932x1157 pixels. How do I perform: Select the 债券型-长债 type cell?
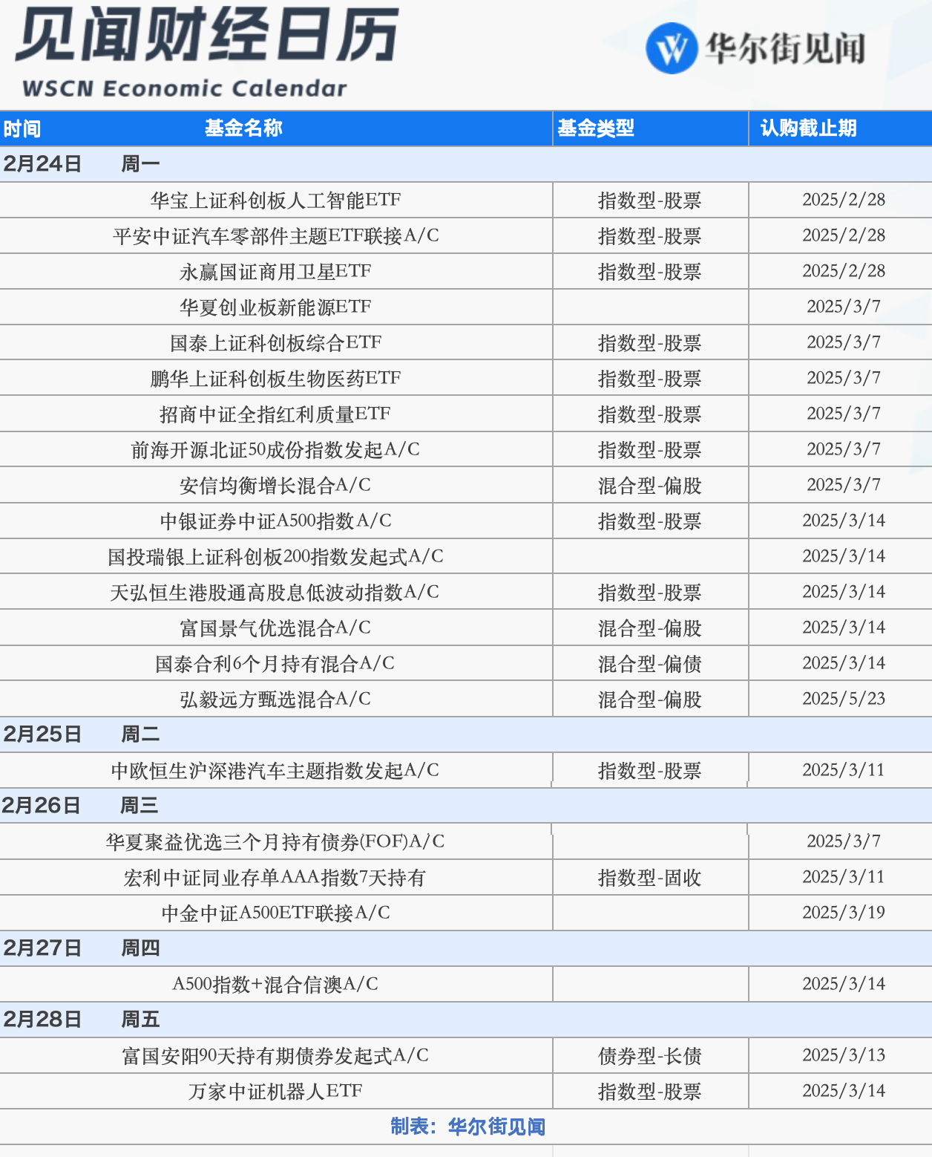[x=649, y=1055]
